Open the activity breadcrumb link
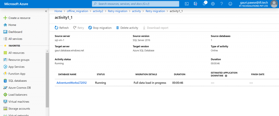The width and height of the screenshot is (279, 116). click(x=136, y=11)
